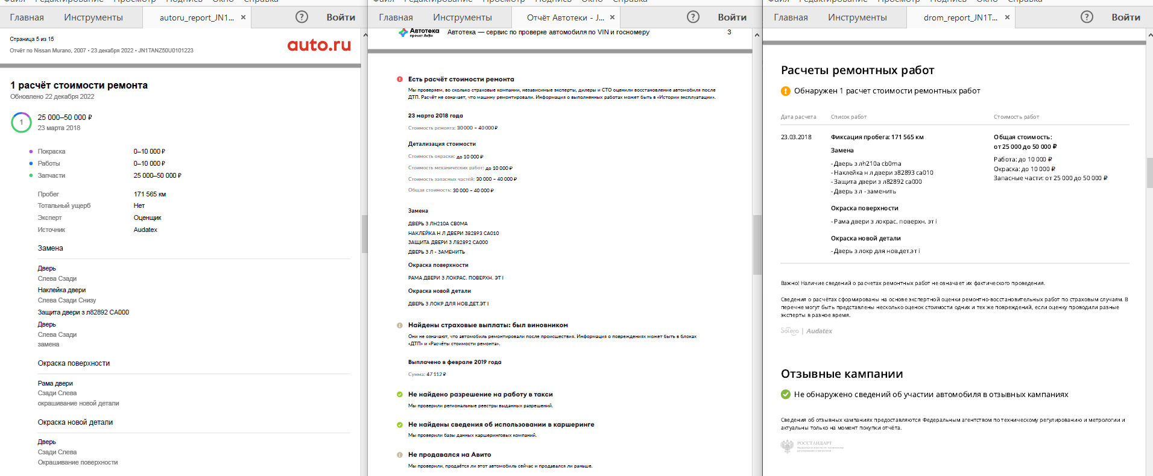The image size is (1153, 476).
Task: Click the Автотека logo in page header
Action: click(x=419, y=33)
